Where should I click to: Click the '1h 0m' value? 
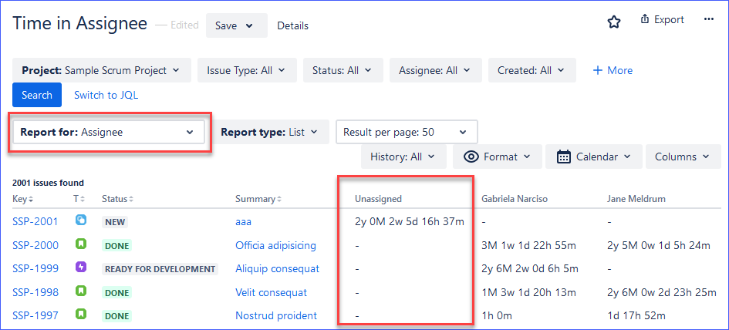pyautogui.click(x=497, y=315)
